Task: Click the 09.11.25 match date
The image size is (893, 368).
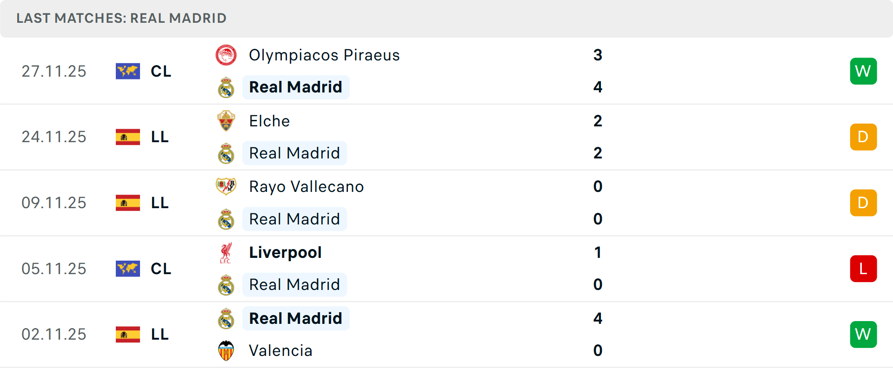Action: tap(54, 203)
